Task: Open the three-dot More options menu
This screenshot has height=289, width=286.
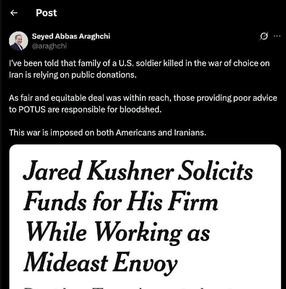Action: pyautogui.click(x=277, y=36)
